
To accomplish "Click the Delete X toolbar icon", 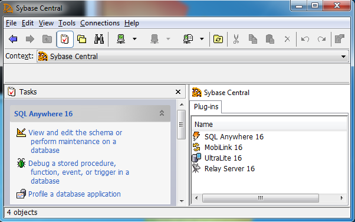I will (x=287, y=39).
